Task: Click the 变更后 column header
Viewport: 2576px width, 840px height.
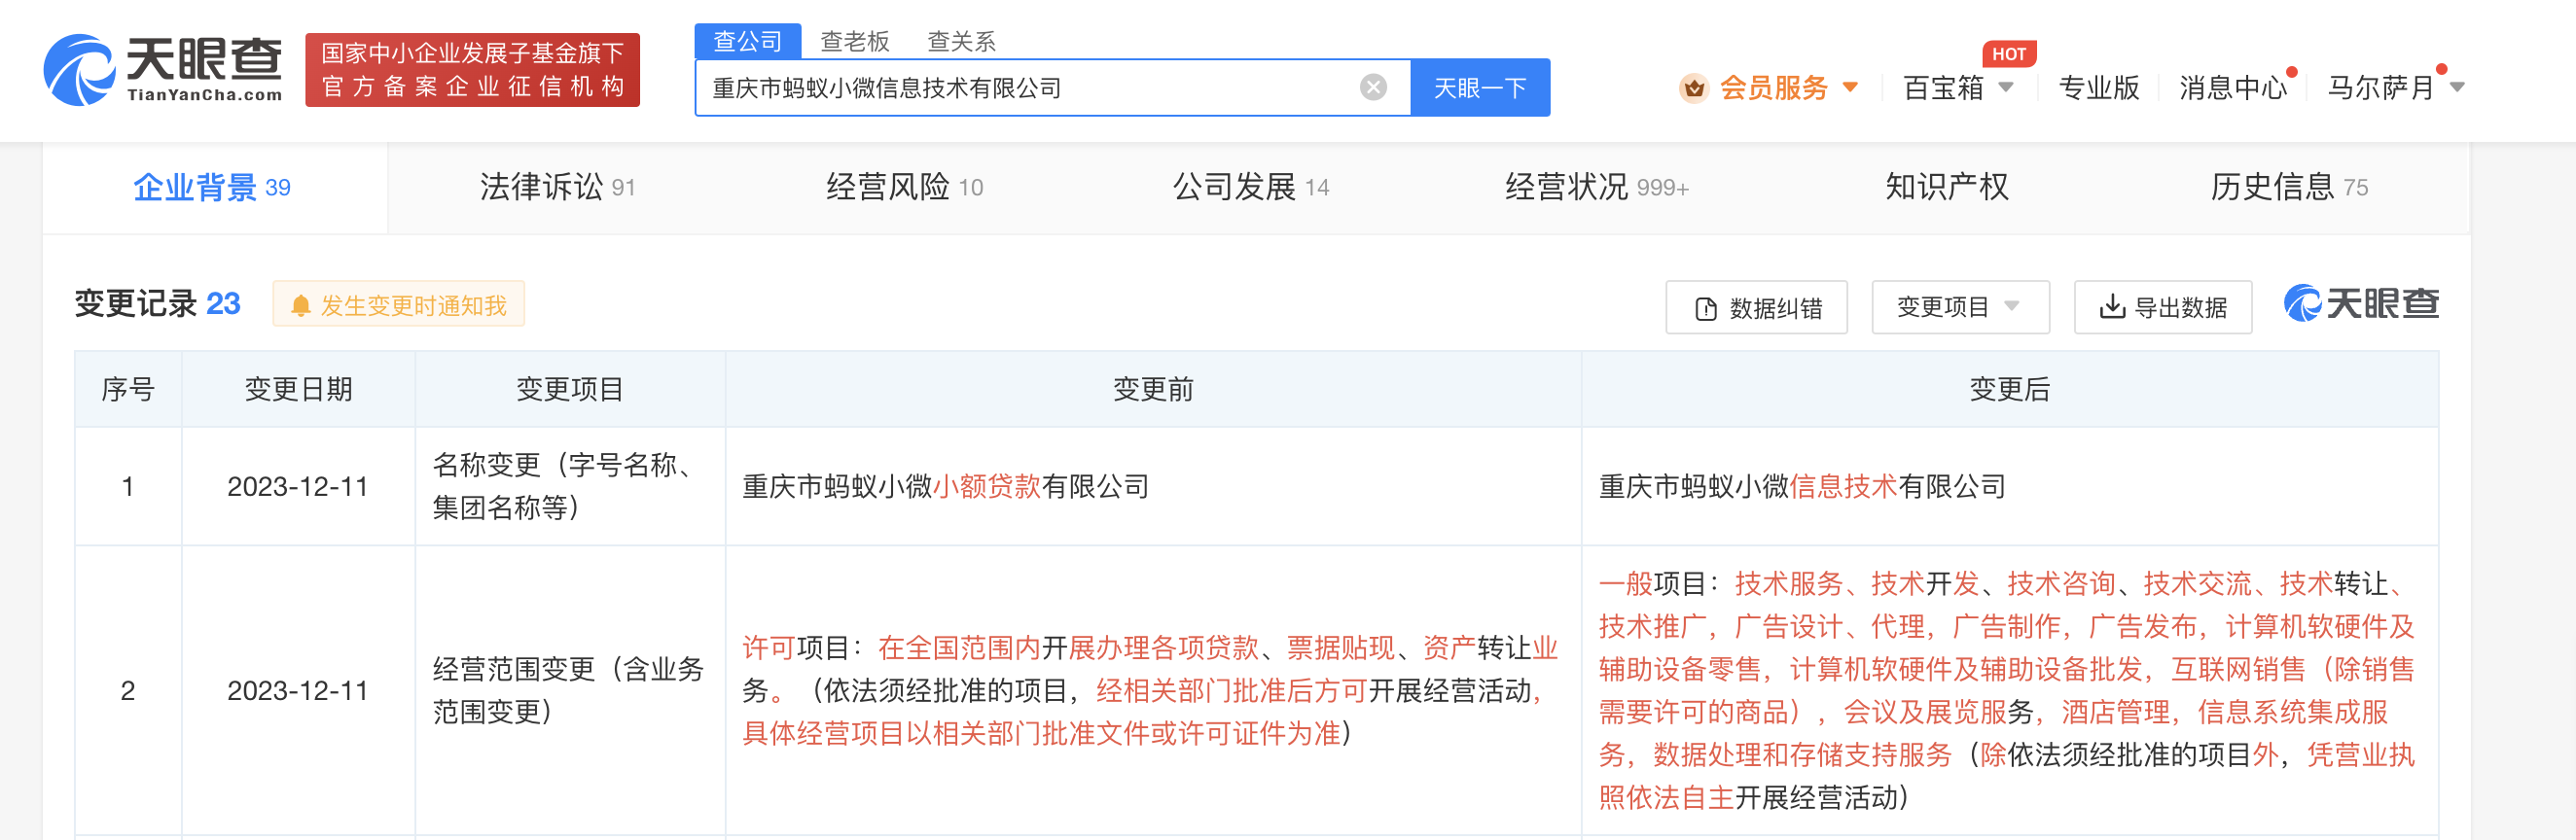Action: click(x=2009, y=389)
